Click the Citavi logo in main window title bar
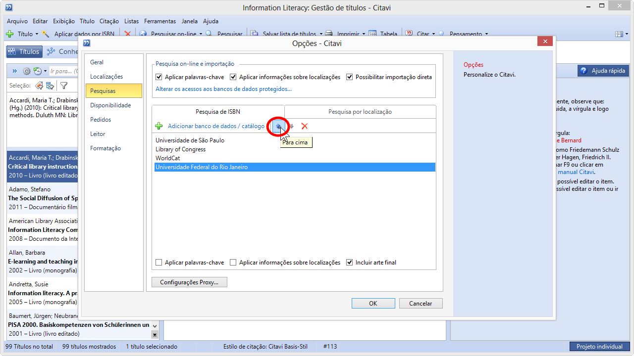The width and height of the screenshot is (634, 356). point(9,7)
